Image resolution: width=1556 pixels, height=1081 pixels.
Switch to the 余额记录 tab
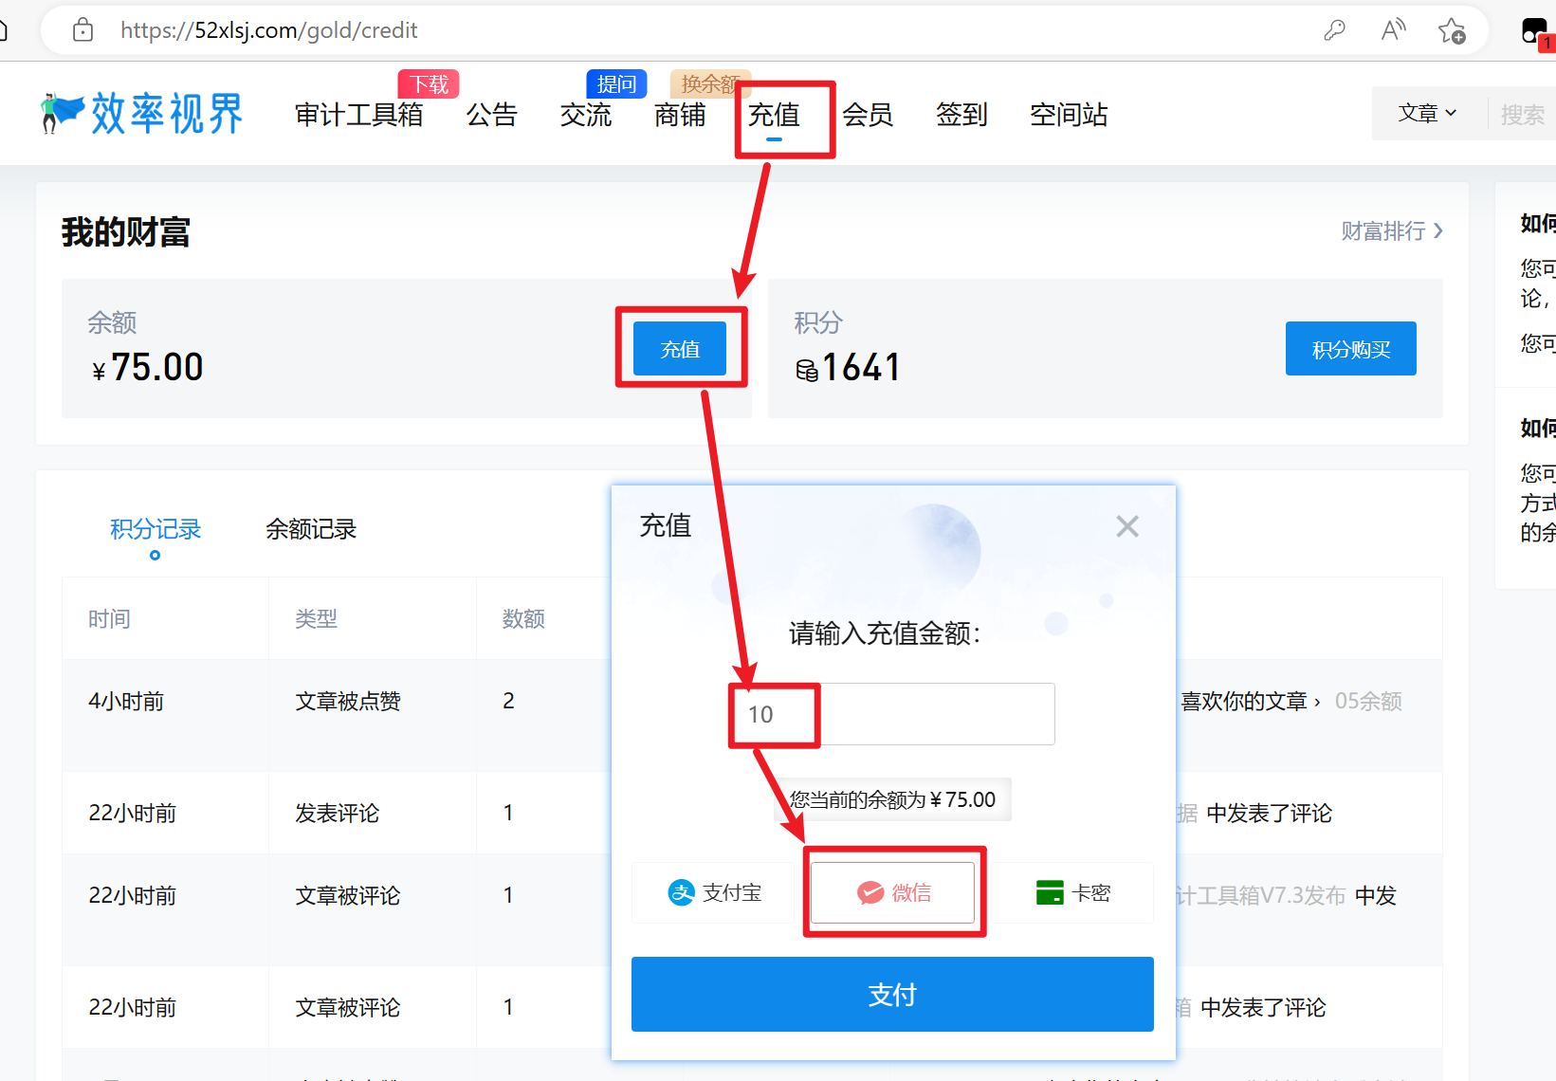pos(311,529)
